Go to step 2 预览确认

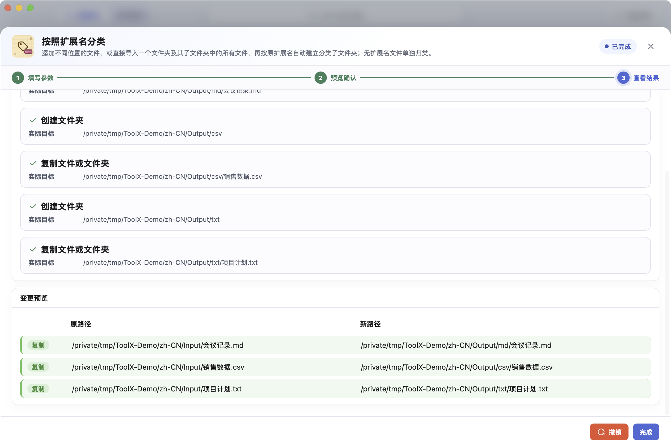click(335, 78)
